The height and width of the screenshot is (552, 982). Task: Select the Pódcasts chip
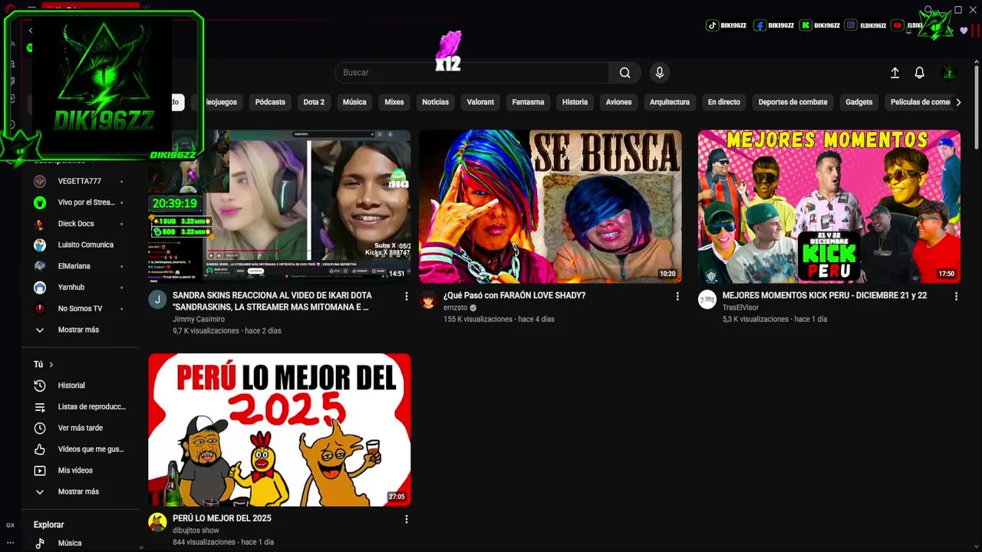coord(270,102)
